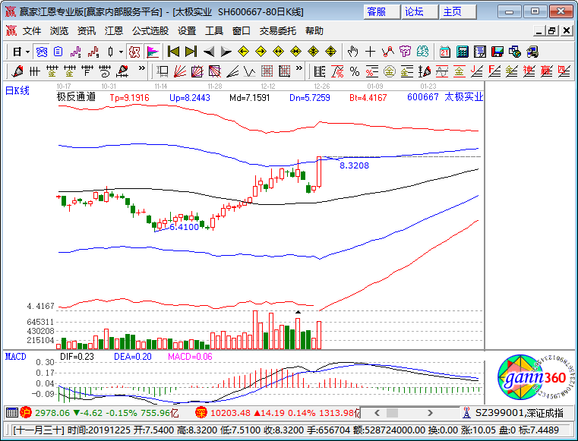The width and height of the screenshot is (578, 441).
Task: Click right arrow on bottom scrollbar
Action: point(430,413)
